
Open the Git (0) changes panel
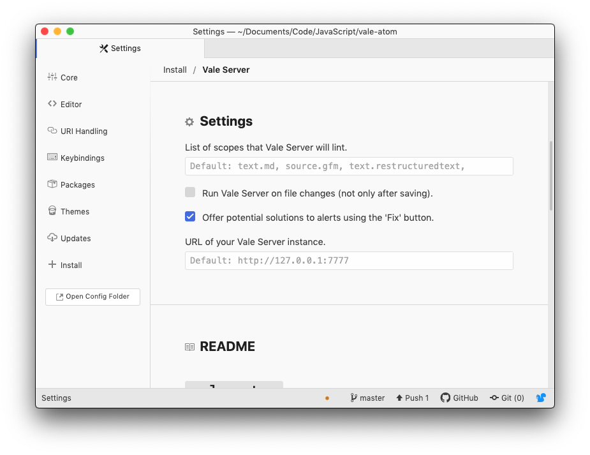tap(507, 398)
